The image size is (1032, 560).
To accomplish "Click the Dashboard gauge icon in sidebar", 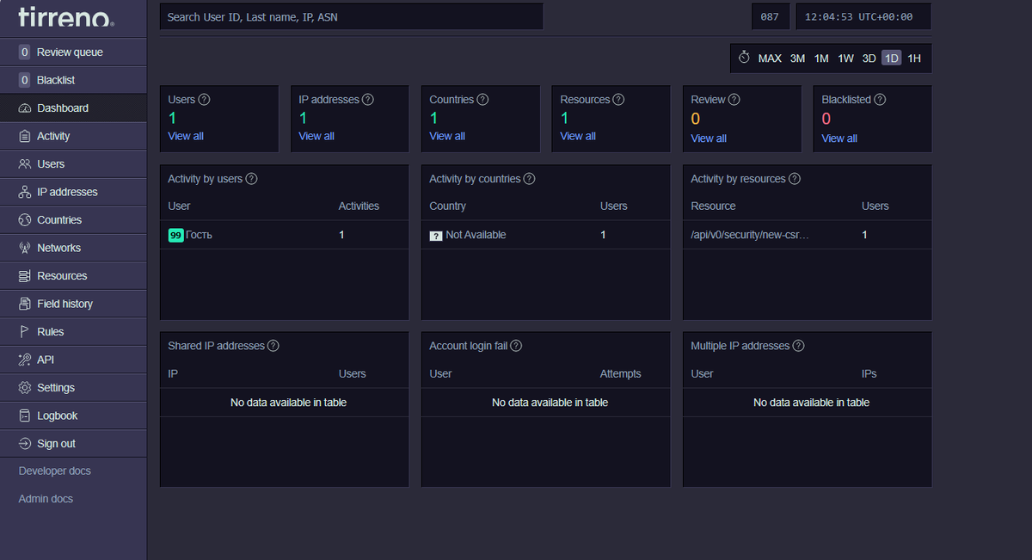I will click(x=25, y=108).
